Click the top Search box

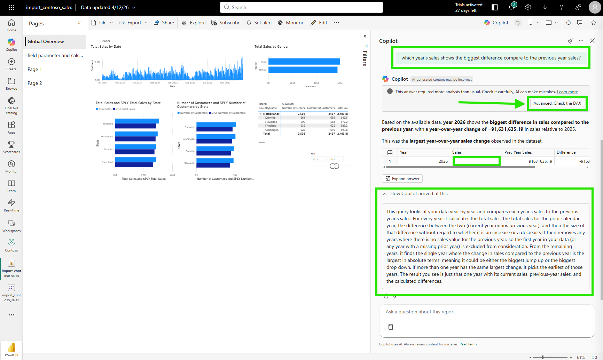[x=301, y=7]
